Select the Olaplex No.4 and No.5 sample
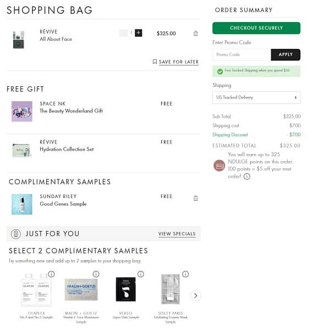 point(36,290)
